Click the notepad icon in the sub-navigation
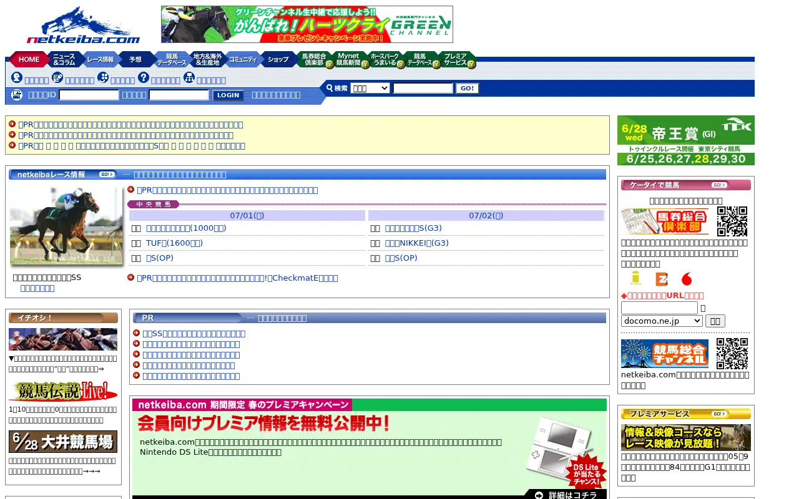The height and width of the screenshot is (499, 799). 57,78
